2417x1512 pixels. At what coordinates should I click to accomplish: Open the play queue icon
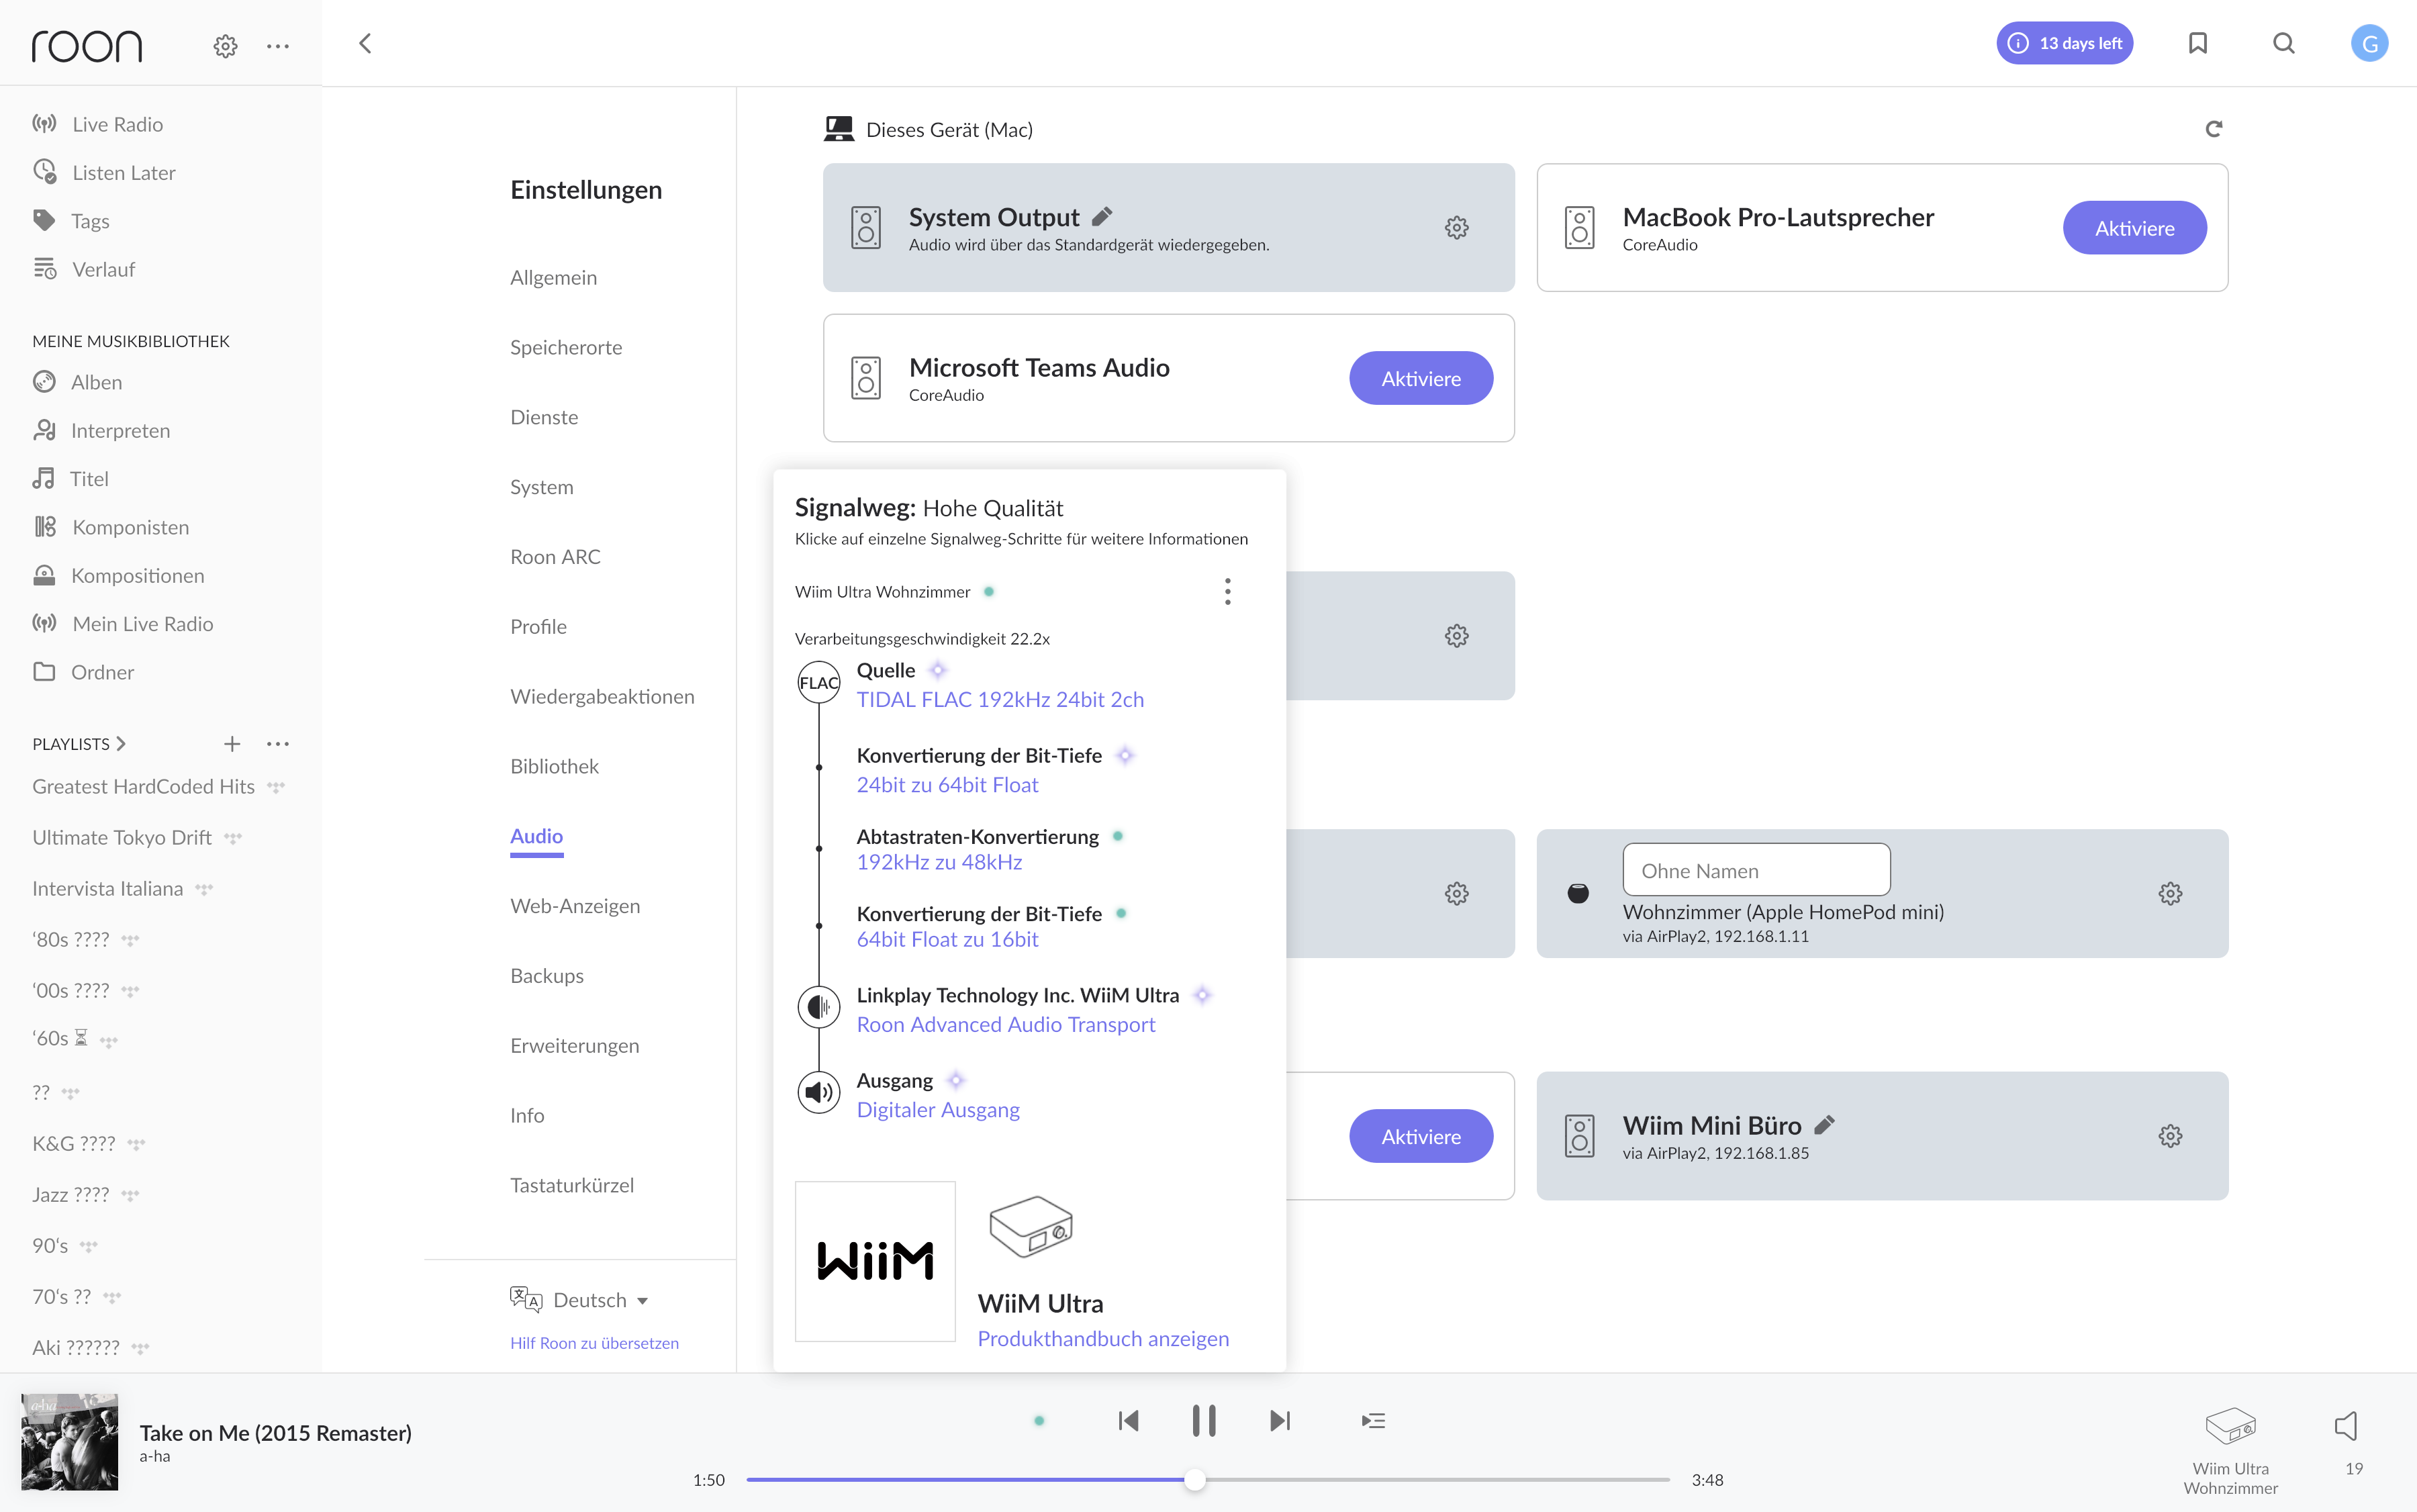(1373, 1421)
